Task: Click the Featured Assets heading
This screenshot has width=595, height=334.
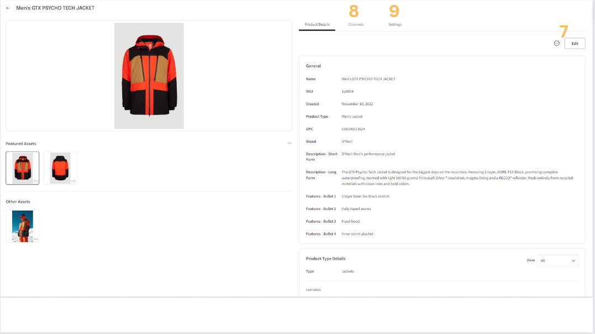Action: (21, 144)
